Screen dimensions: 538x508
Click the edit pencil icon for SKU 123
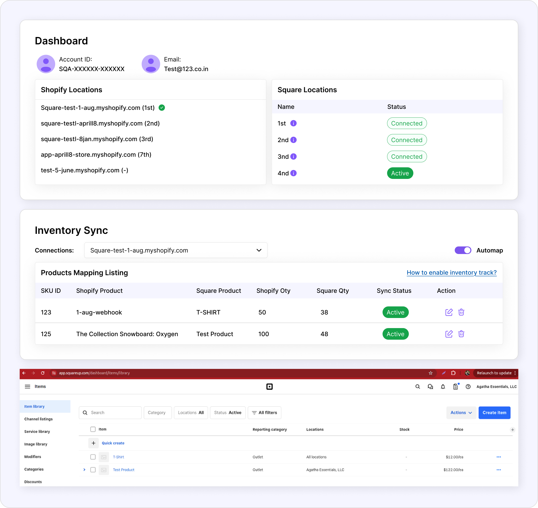449,312
